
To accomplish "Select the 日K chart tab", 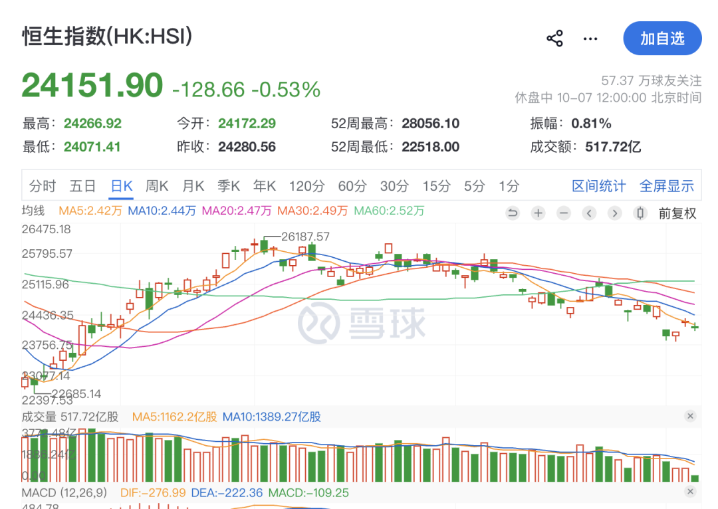I will [x=122, y=186].
